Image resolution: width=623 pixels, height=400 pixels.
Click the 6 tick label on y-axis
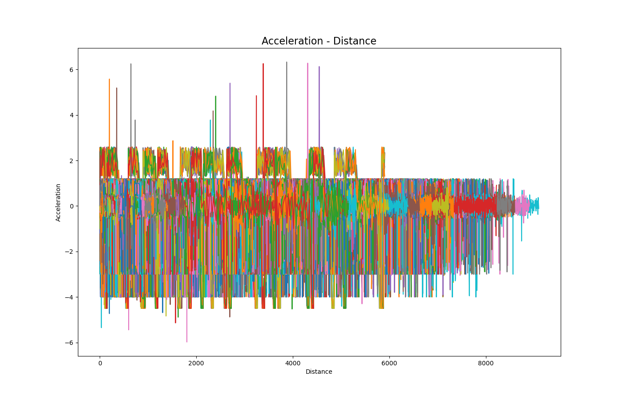(71, 70)
